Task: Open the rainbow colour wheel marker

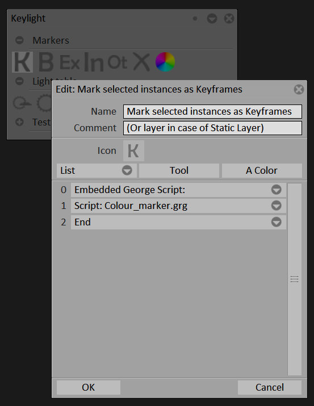Action: (x=165, y=62)
